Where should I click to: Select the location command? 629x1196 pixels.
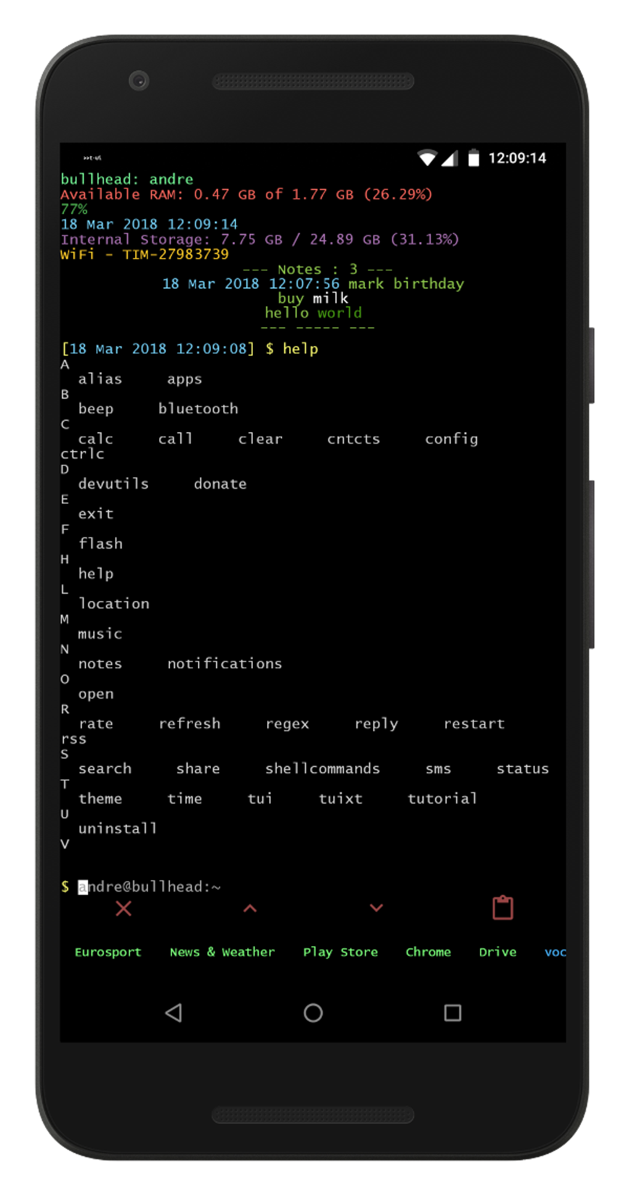(x=113, y=603)
